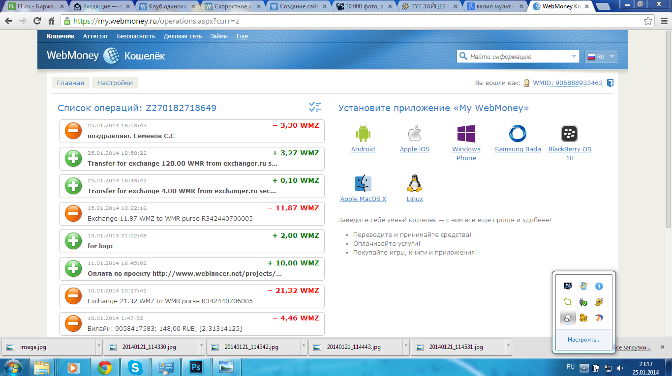Click the 'Настройки' button

point(115,83)
